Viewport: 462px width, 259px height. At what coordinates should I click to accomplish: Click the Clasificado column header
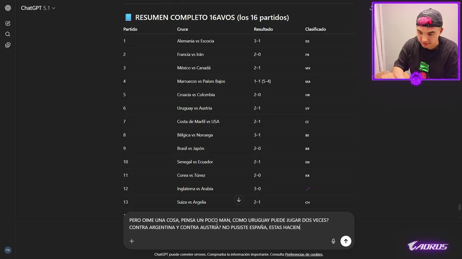[315, 29]
